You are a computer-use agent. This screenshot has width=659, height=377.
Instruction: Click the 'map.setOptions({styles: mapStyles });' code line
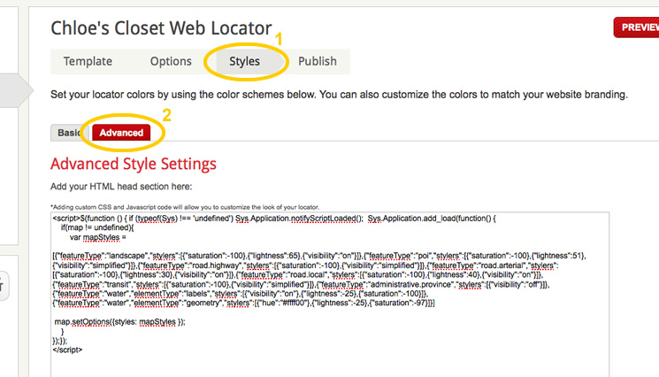click(x=119, y=322)
